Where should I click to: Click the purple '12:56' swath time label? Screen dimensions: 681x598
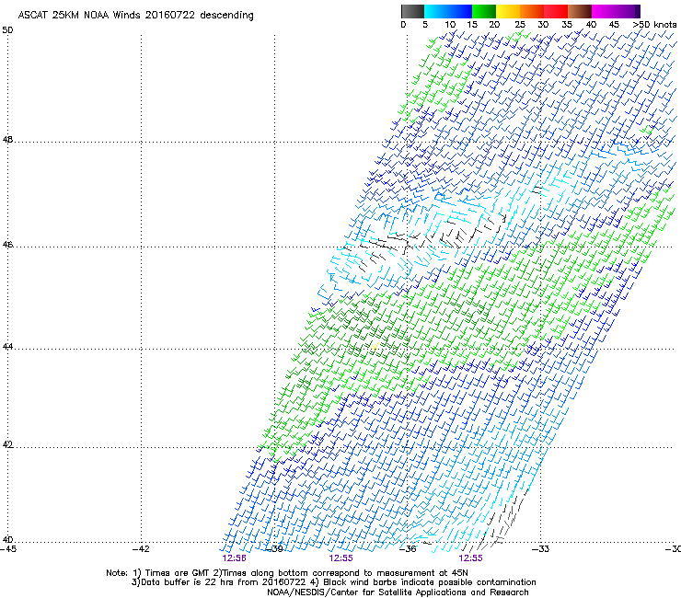tap(234, 558)
